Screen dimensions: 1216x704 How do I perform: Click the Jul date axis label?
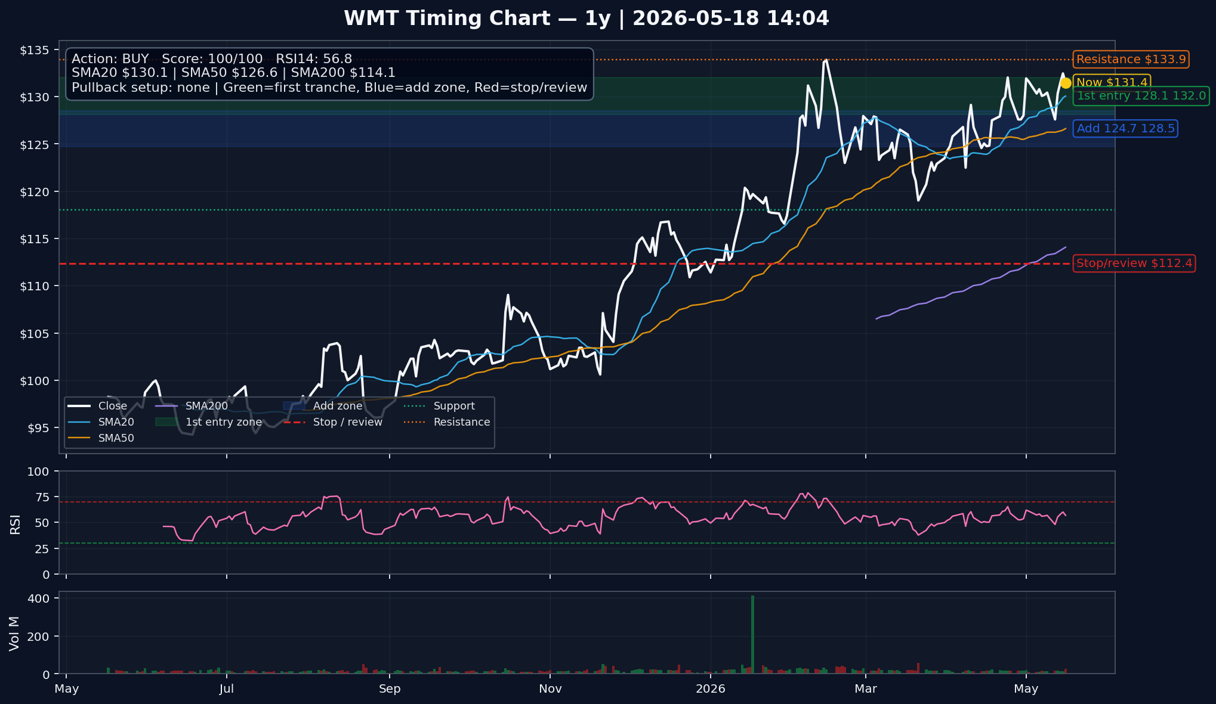coord(226,689)
